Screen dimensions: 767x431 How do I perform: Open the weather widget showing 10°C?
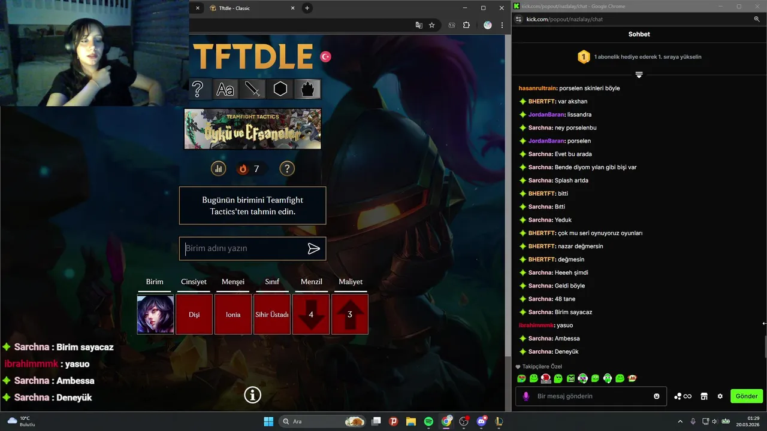click(x=22, y=421)
